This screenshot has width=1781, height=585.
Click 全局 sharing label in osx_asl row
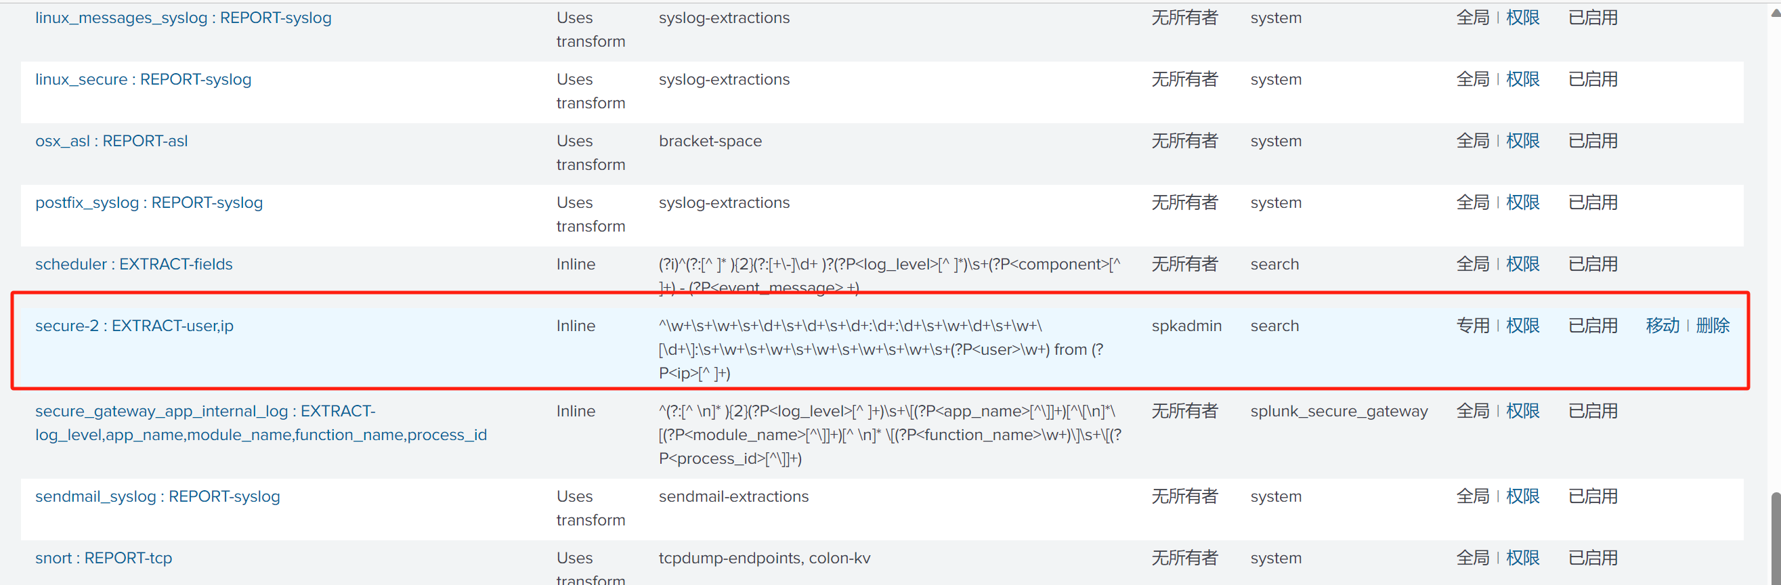pos(1473,141)
